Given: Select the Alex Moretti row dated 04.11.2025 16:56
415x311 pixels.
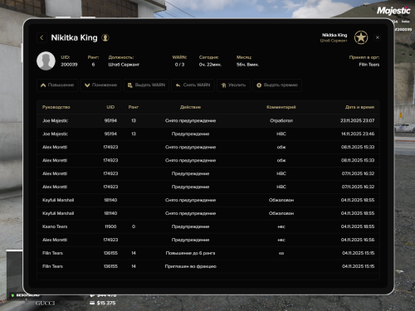Looking at the screenshot, I should coord(208,240).
